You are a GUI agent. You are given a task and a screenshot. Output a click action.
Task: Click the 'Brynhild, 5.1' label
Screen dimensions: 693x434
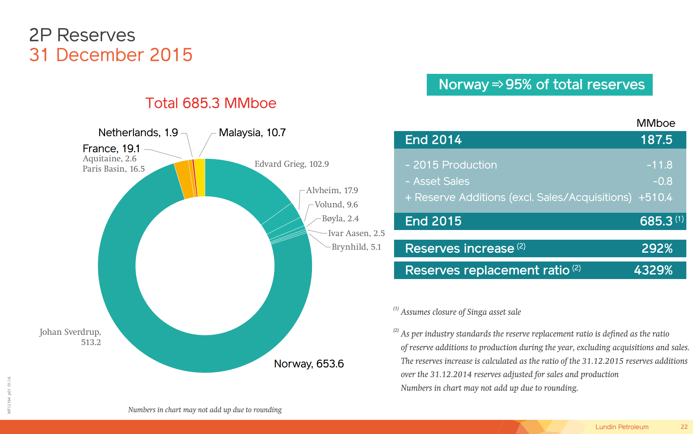(x=356, y=247)
